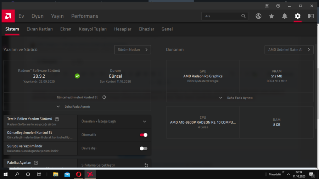
Task: Open taskbar search icon
Action: click(17, 174)
